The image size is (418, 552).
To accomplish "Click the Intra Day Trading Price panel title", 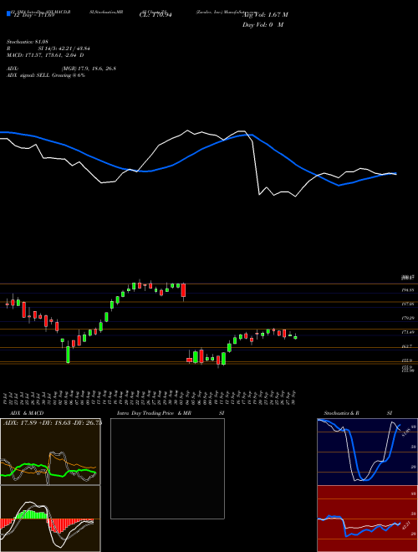I will pos(171,413).
